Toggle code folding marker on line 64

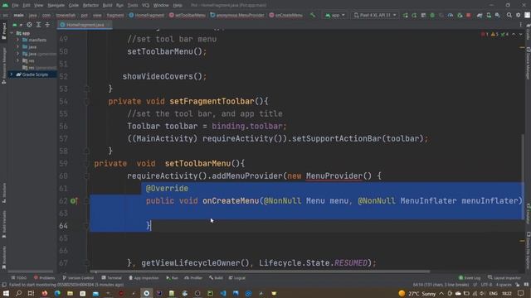(86, 226)
